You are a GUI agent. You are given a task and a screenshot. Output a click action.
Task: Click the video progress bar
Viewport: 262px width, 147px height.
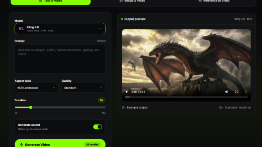point(186,97)
